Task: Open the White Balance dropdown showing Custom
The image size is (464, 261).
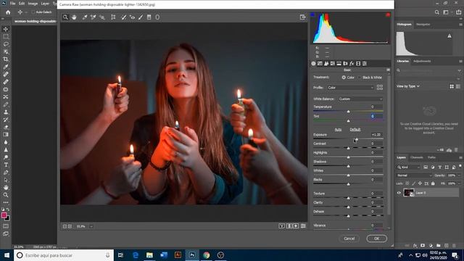Action: pos(360,99)
